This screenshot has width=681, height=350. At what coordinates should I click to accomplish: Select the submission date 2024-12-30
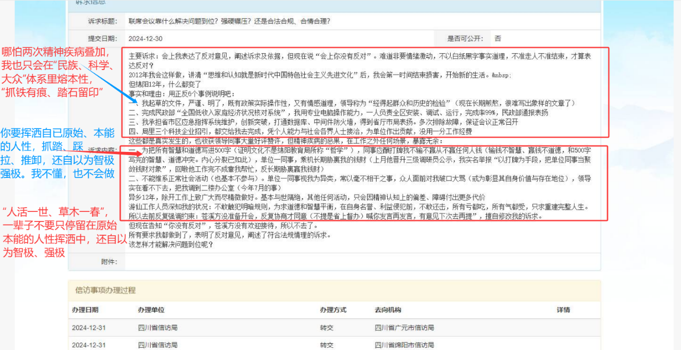(145, 39)
